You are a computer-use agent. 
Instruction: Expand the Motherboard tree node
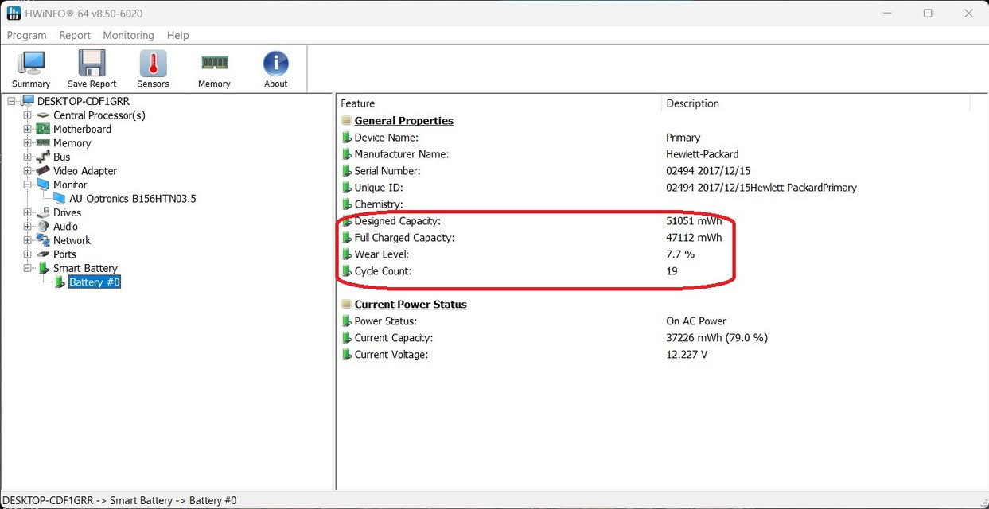(x=28, y=129)
